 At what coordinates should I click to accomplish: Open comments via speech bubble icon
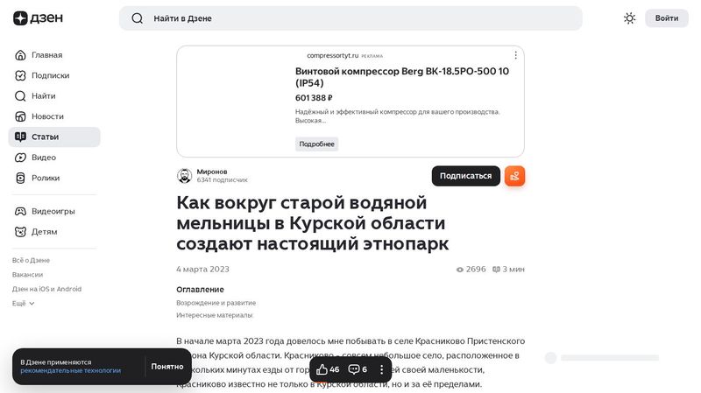(x=354, y=369)
